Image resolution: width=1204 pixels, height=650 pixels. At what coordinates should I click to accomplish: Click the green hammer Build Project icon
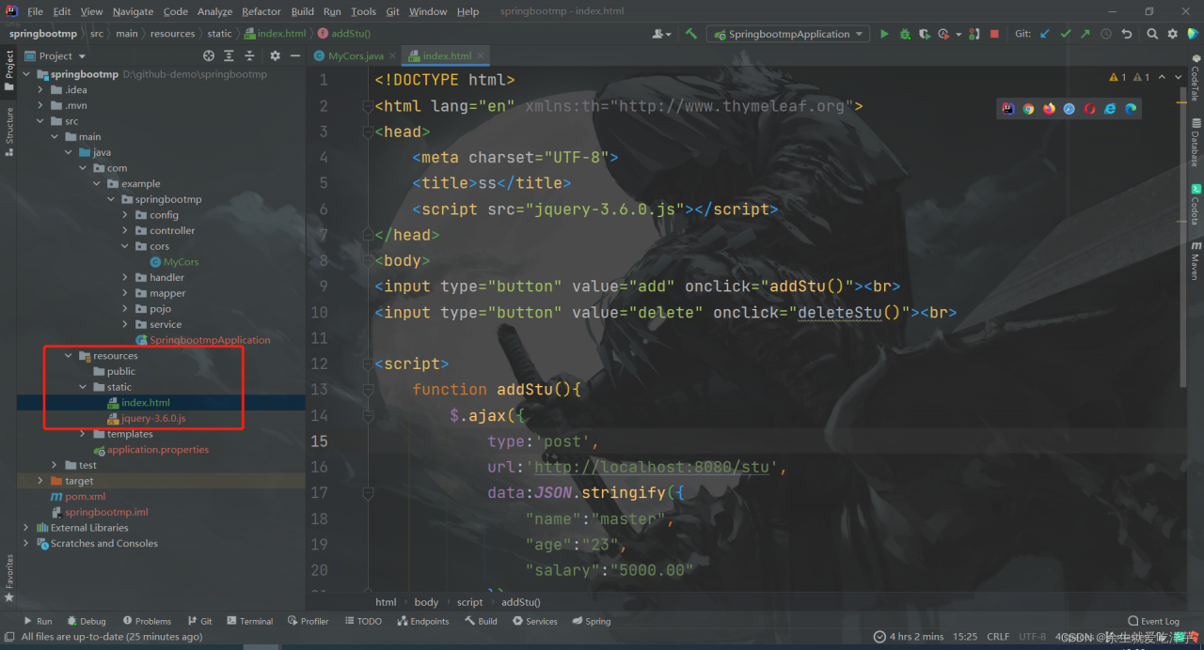pos(691,34)
